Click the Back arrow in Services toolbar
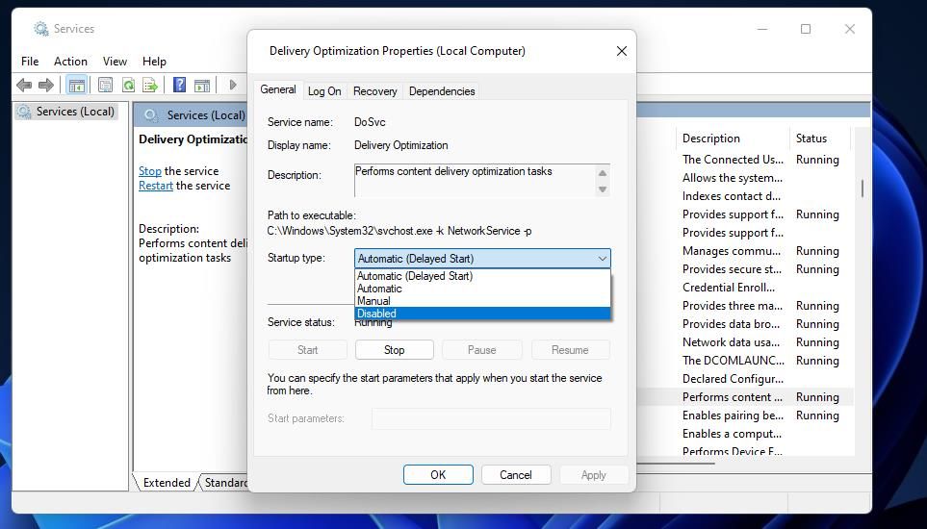927x529 pixels. click(24, 86)
